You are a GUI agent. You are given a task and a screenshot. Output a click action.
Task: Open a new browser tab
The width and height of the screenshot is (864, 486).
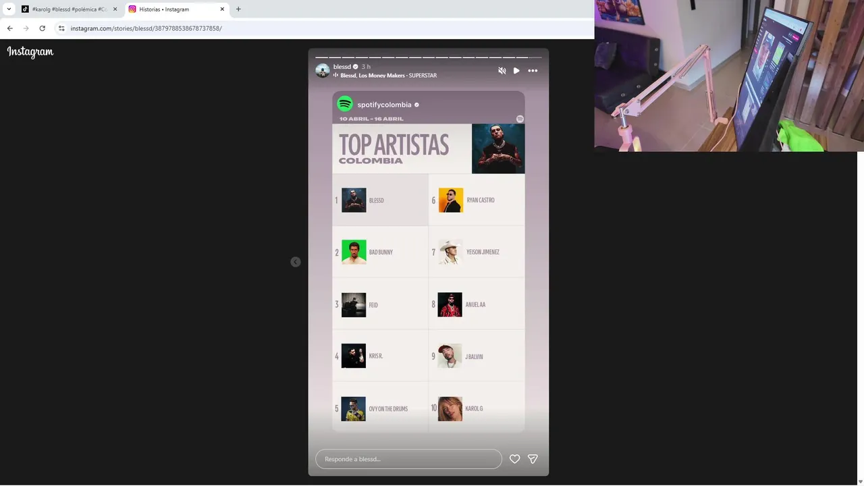[x=238, y=9]
